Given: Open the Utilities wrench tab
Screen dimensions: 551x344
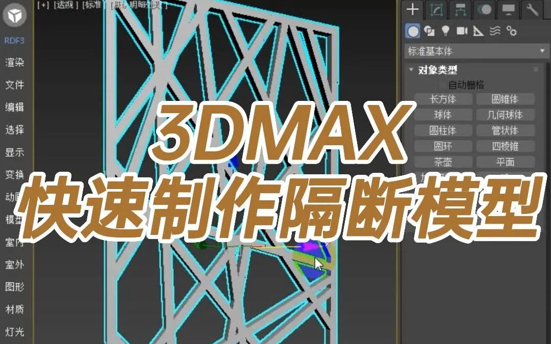Looking at the screenshot, I should click(x=532, y=10).
